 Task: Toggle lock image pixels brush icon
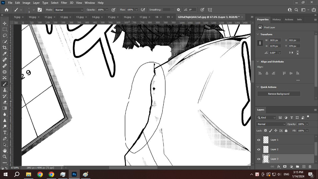pyautogui.click(x=271, y=131)
